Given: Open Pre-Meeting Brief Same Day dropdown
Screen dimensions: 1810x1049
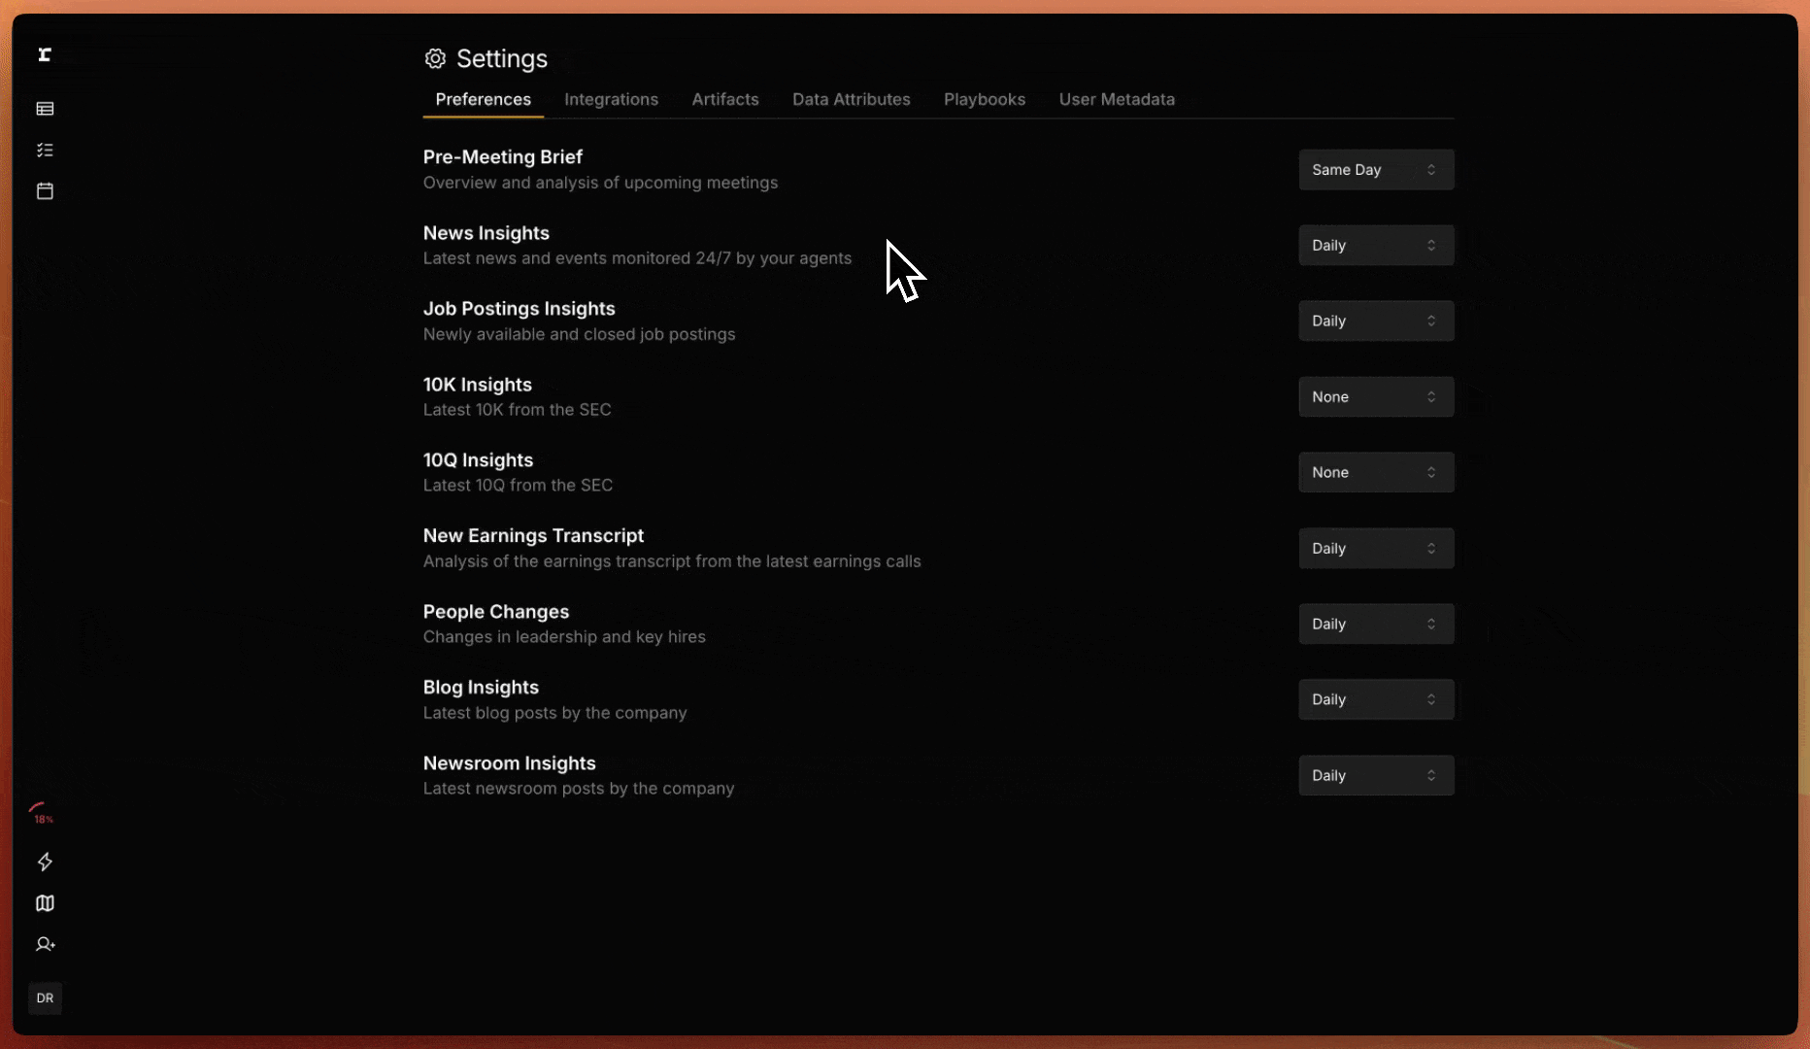Looking at the screenshot, I should [x=1375, y=170].
